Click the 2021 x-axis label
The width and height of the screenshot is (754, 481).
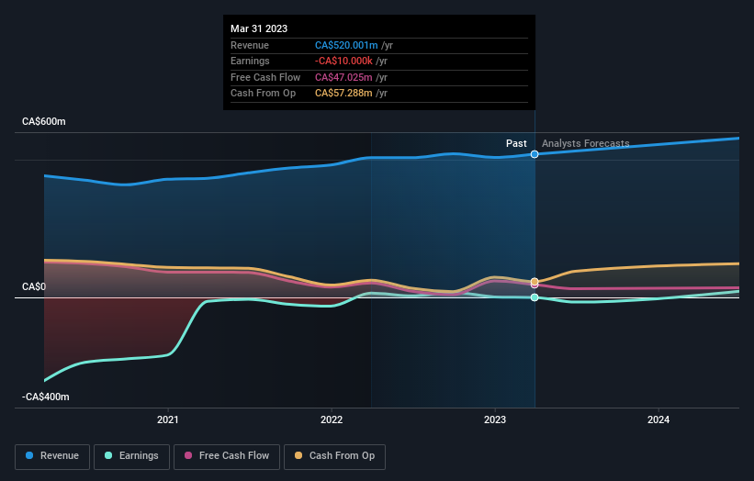click(x=168, y=420)
